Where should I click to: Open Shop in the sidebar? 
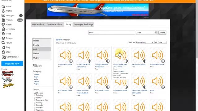[6, 52]
